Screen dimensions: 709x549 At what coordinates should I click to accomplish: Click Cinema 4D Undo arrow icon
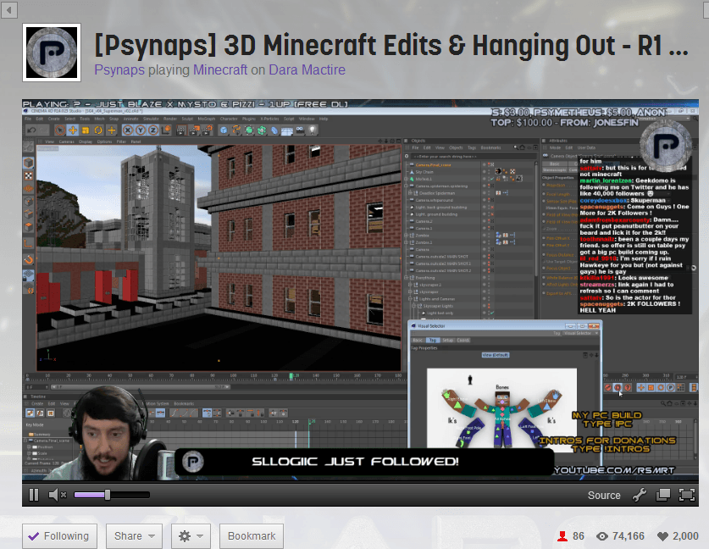(x=31, y=130)
